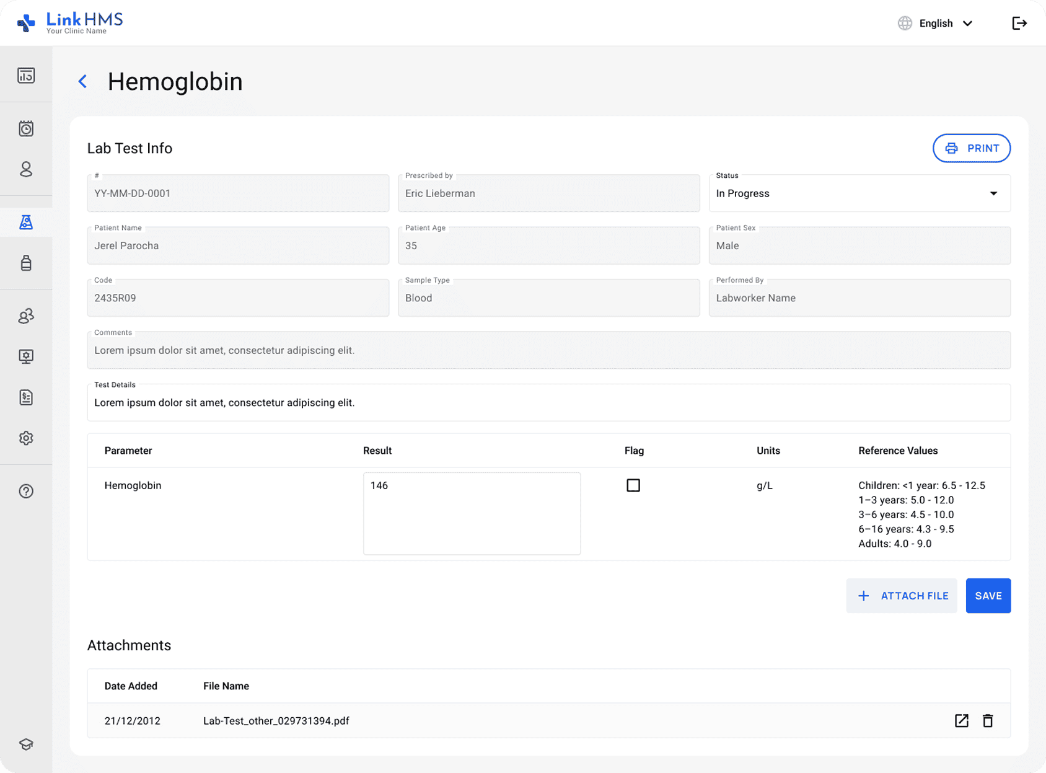
Task: Click the Prescribed by Eric Lieberman field
Action: click(549, 193)
